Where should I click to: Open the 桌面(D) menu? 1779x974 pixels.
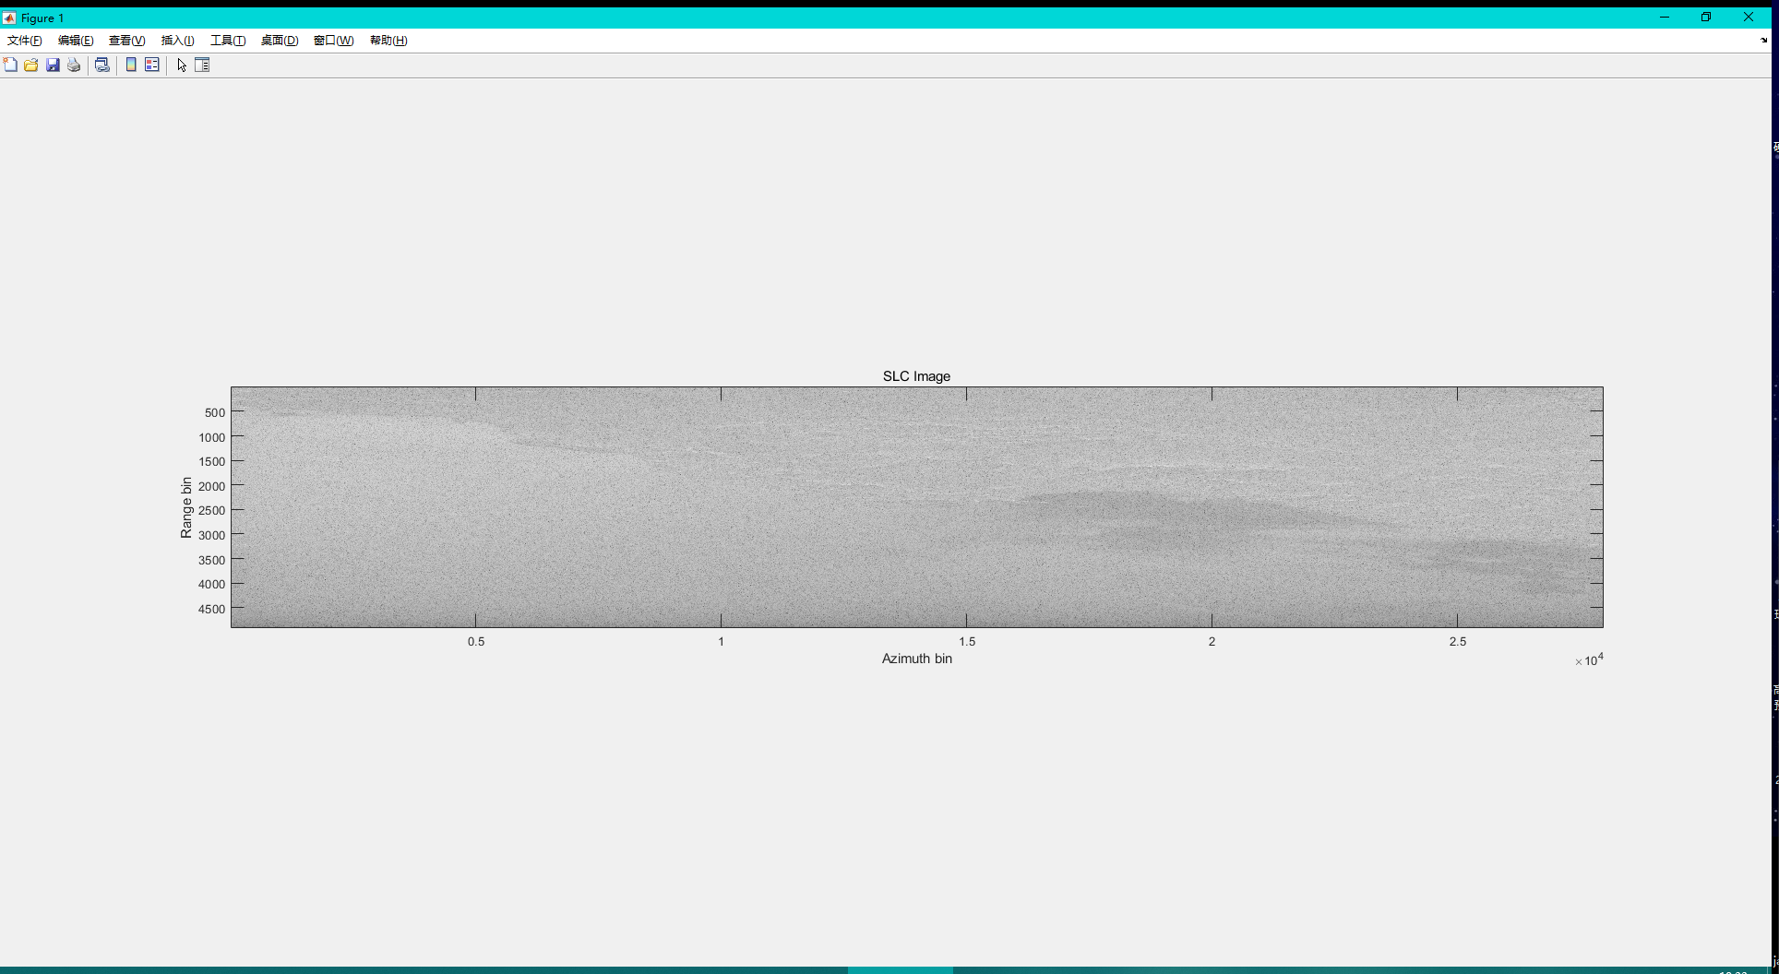click(x=280, y=41)
